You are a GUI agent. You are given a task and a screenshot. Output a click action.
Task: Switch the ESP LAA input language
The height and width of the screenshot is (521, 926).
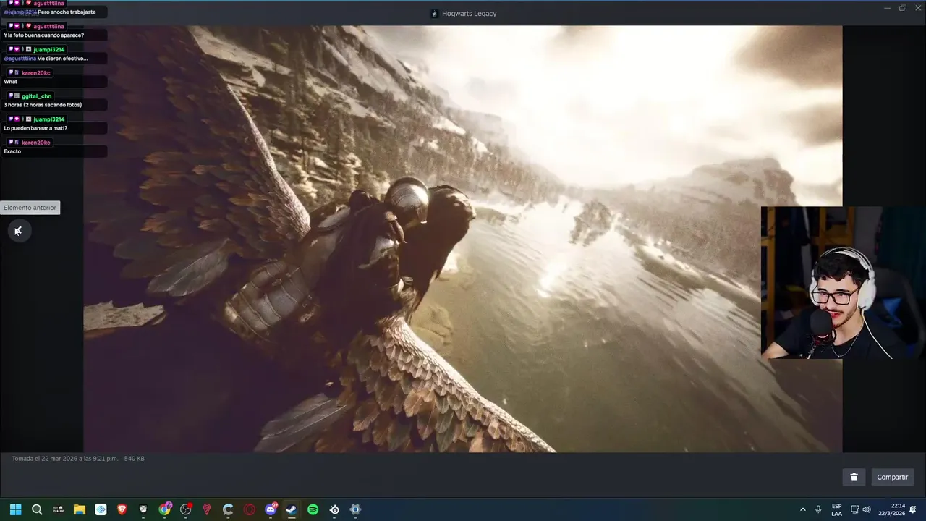point(836,509)
